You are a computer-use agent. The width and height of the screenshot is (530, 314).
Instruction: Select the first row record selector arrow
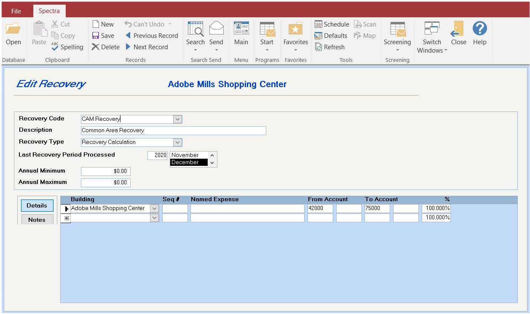coord(66,208)
